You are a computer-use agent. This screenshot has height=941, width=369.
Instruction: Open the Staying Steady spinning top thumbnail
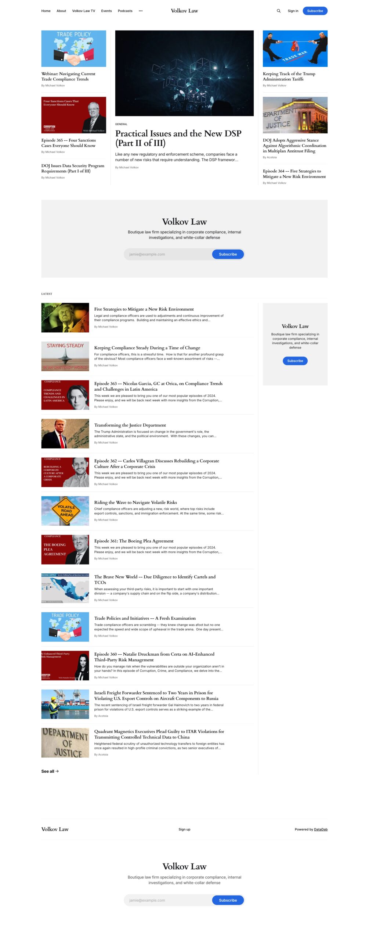tap(65, 357)
